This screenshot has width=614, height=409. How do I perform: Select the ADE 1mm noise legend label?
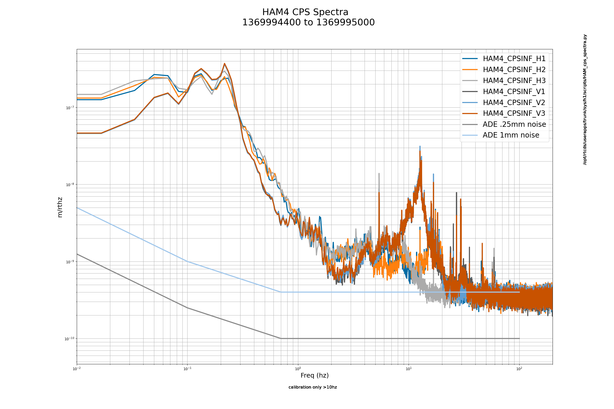coord(511,135)
